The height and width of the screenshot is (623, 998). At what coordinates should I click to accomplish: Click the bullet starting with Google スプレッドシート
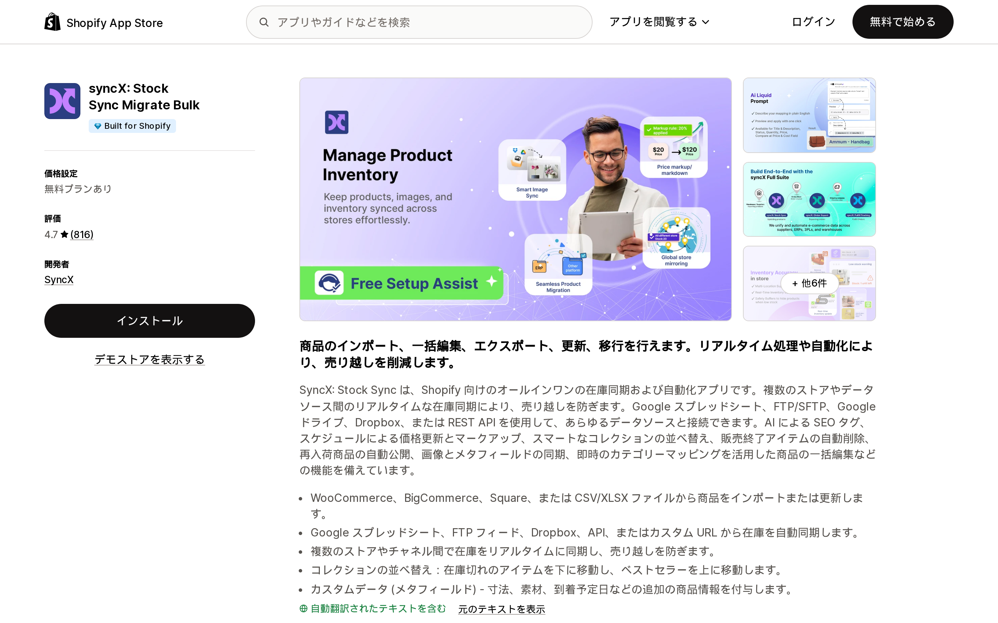[x=585, y=533]
